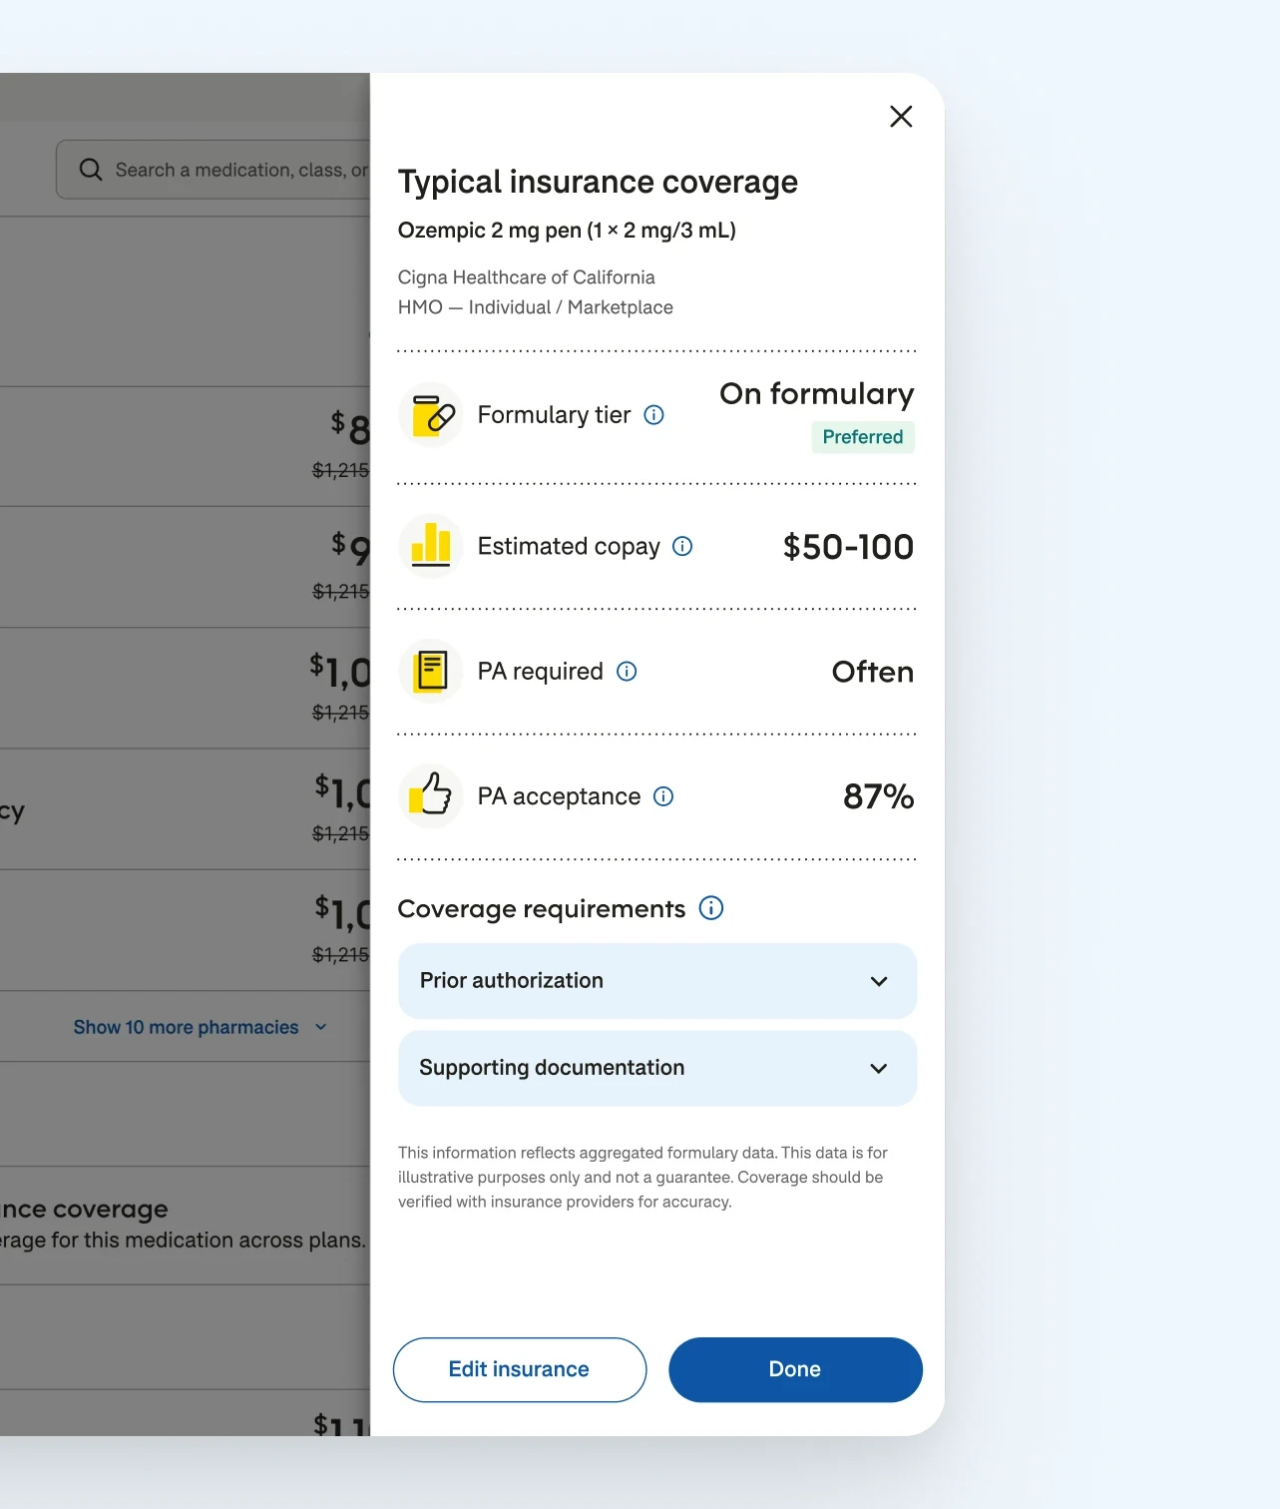This screenshot has width=1280, height=1509.
Task: Click the search magnifier icon
Action: coord(91,170)
